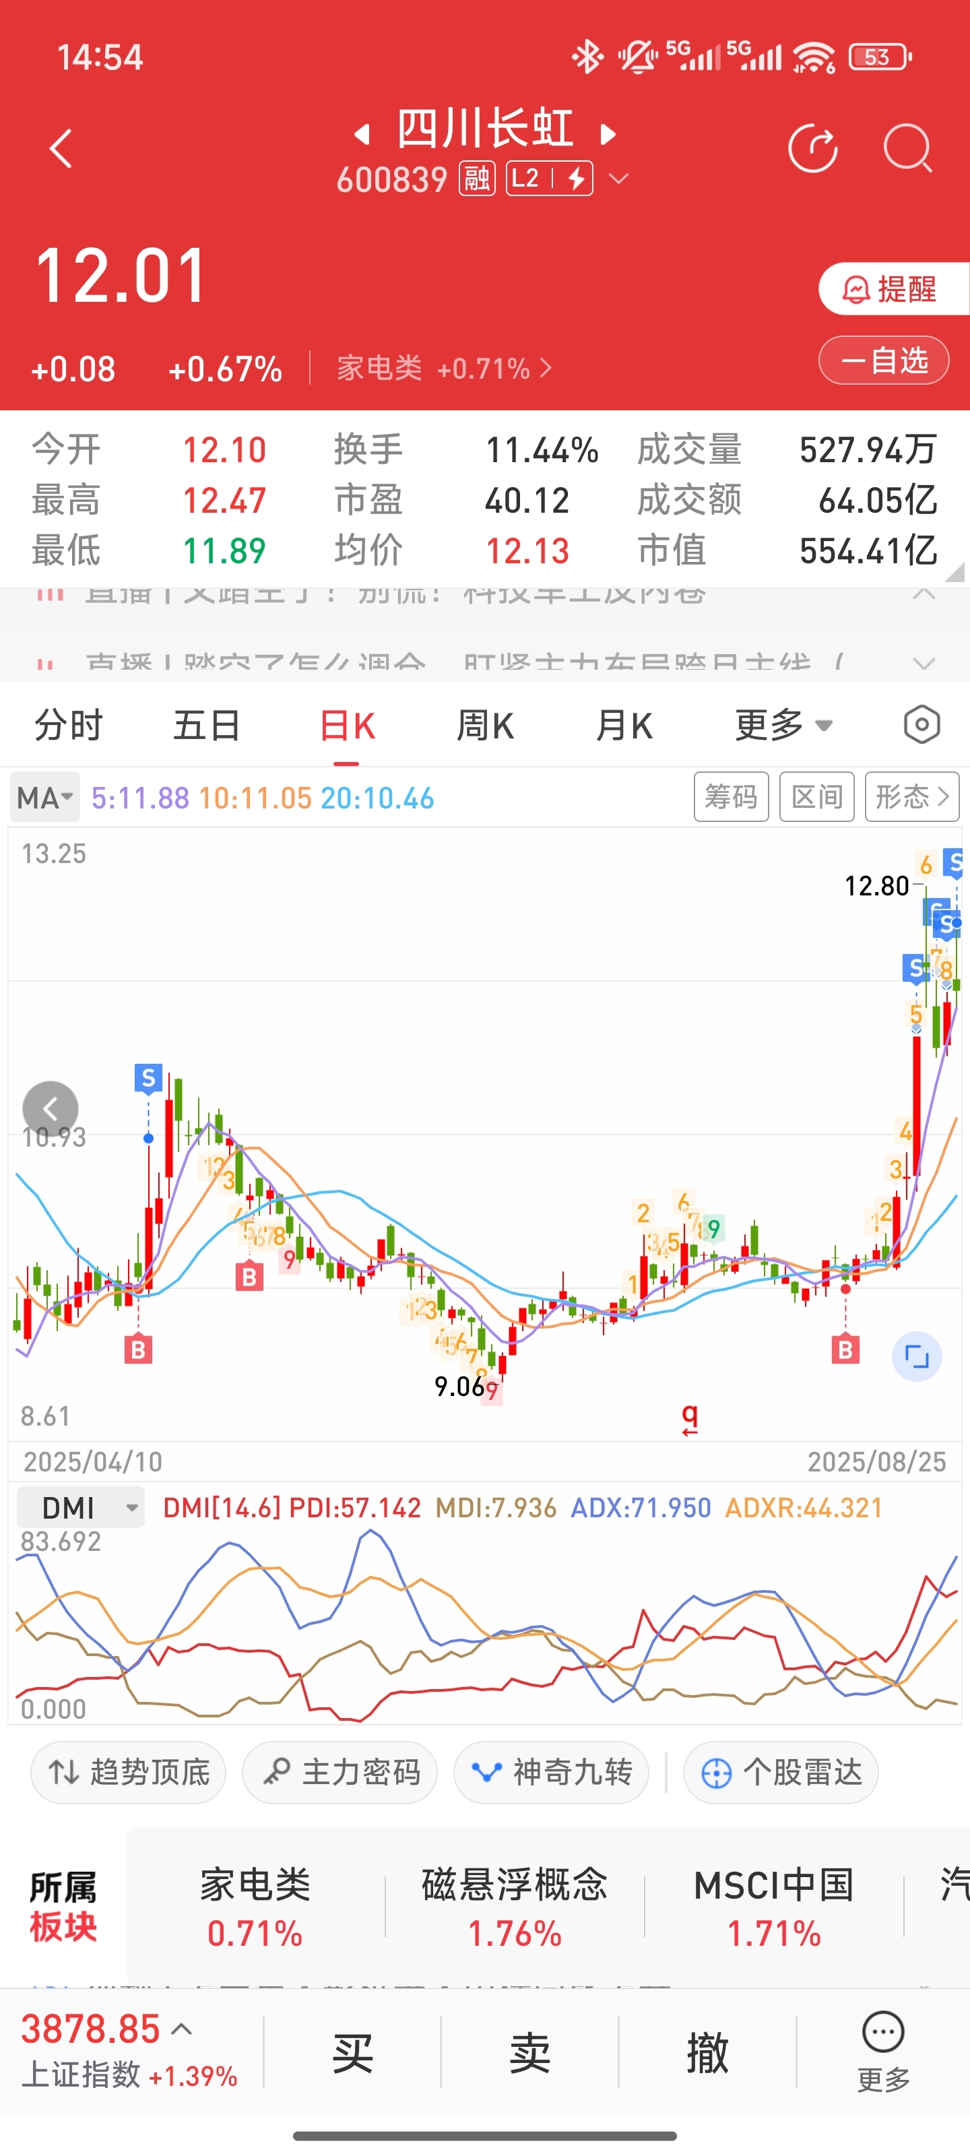Viewport: 970px width, 2156px height.
Task: Expand the live news down chevron
Action: point(924,664)
